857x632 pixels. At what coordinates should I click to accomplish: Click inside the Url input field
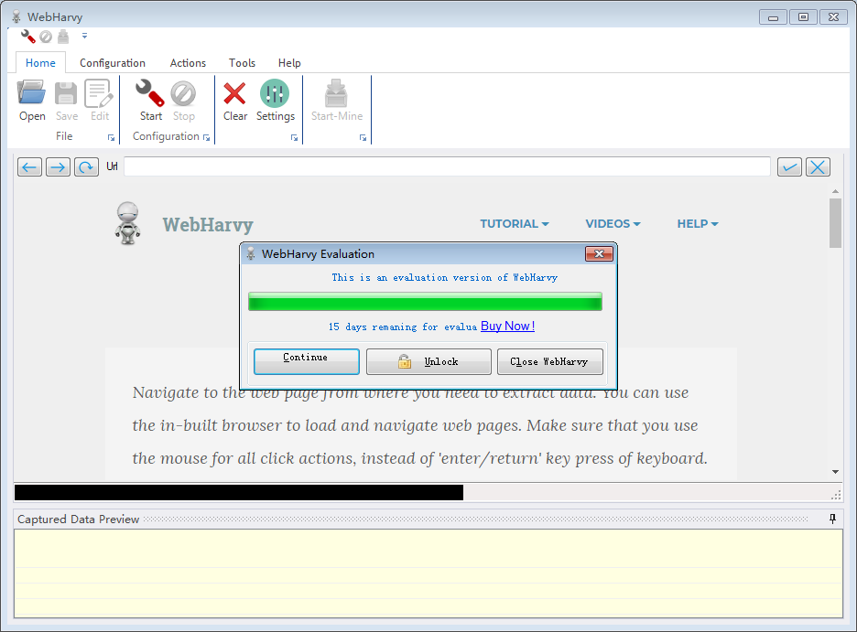[447, 166]
